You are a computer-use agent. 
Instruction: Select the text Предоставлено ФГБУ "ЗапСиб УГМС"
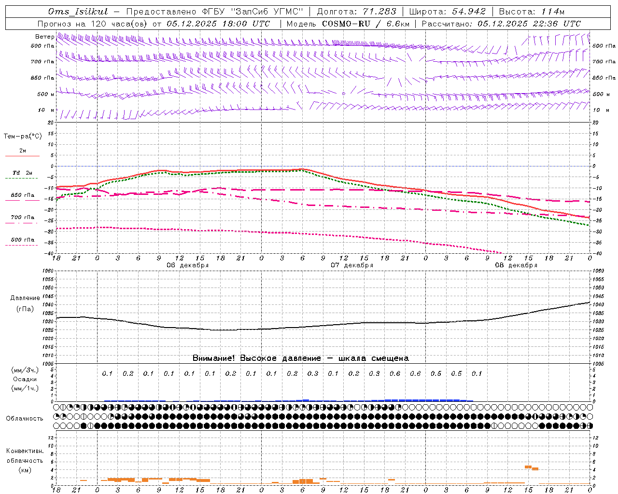point(214,12)
